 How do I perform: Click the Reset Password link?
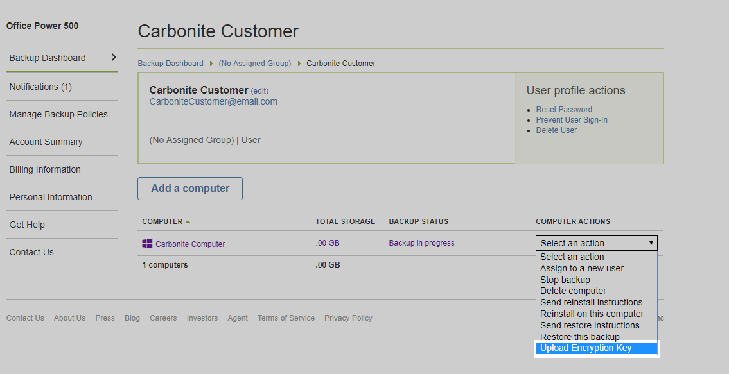[564, 110]
